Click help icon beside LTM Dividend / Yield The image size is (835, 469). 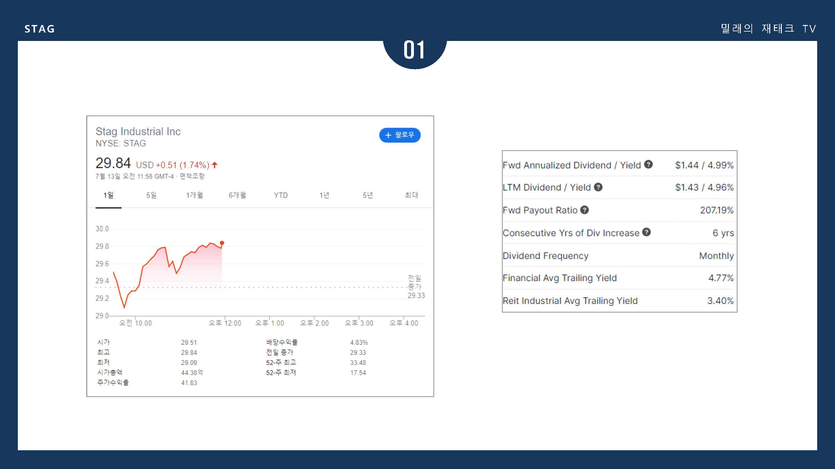point(598,187)
